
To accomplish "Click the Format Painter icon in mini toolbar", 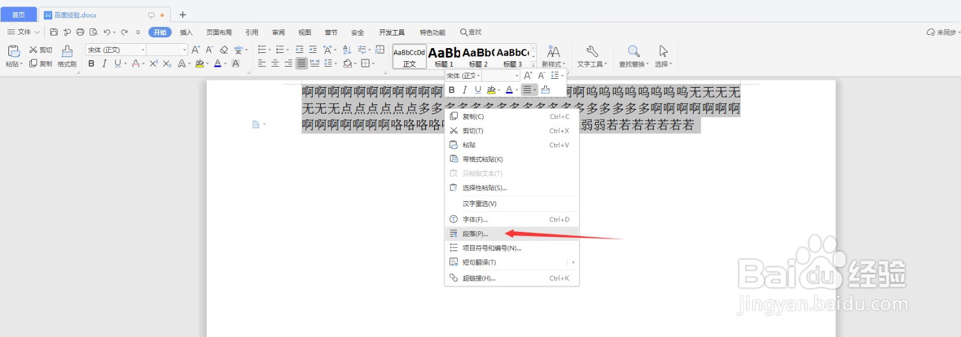I will 545,90.
